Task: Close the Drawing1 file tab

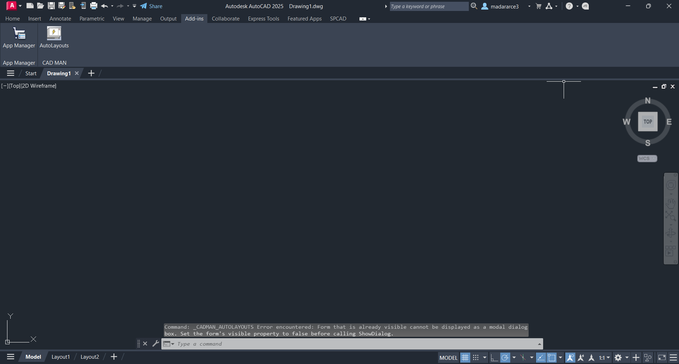Action: tap(77, 73)
